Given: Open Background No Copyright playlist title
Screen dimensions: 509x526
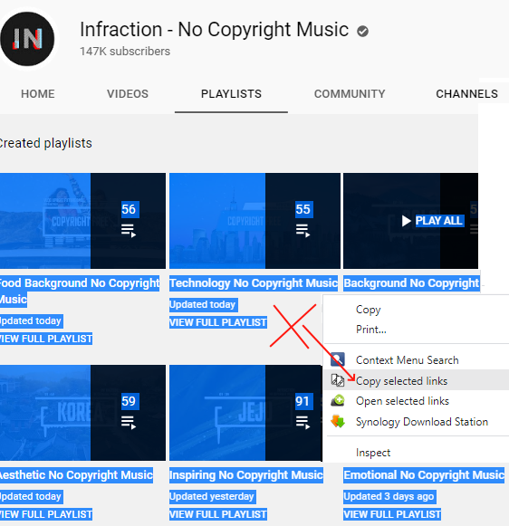Looking at the screenshot, I should [411, 283].
